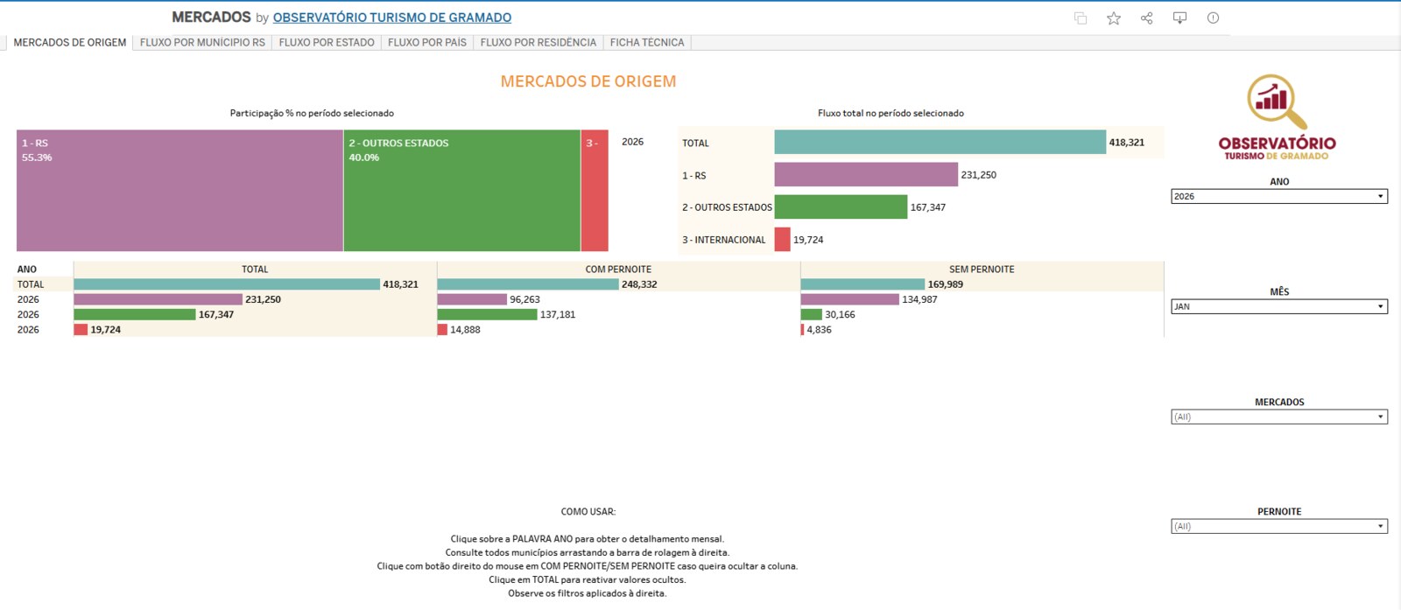Go to FLUXO POR RESIDÊNCIA tab
Viewport: 1401px width, 610px height.
pyautogui.click(x=539, y=42)
